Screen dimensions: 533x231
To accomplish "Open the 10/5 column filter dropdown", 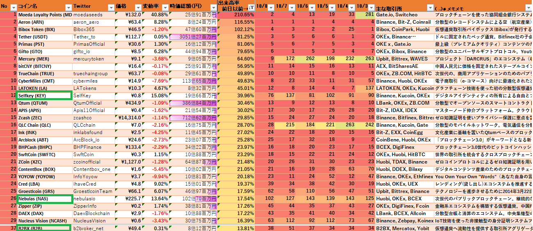I will (332, 8).
